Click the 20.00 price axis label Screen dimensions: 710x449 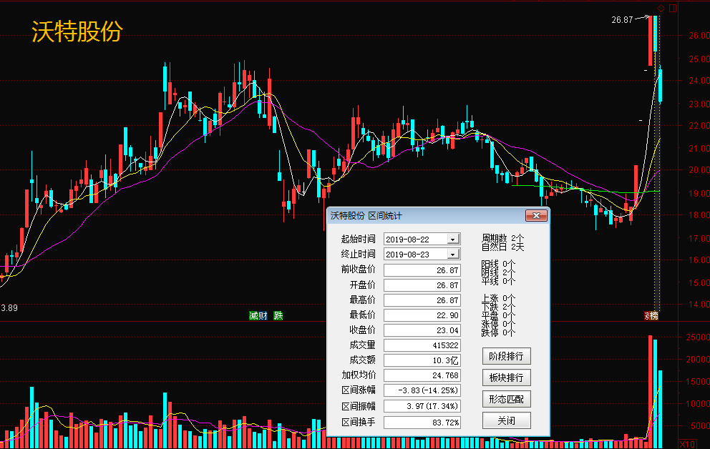click(699, 170)
